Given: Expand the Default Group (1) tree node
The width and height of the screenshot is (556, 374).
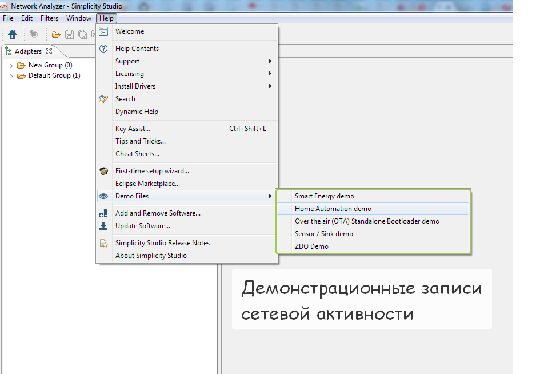Looking at the screenshot, I should pos(11,76).
